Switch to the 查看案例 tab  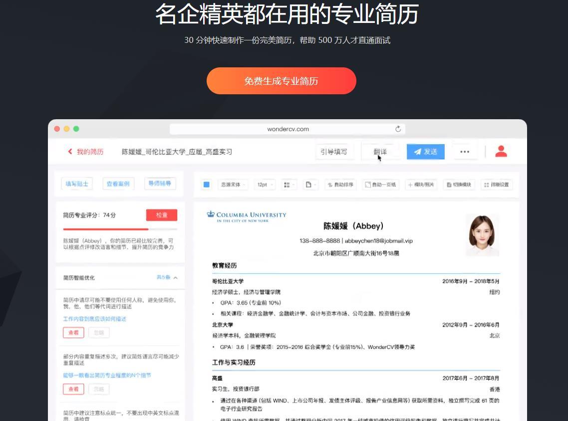tap(118, 184)
